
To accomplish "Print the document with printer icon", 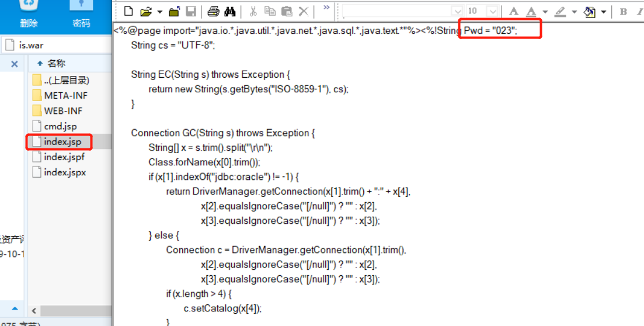I will (213, 12).
